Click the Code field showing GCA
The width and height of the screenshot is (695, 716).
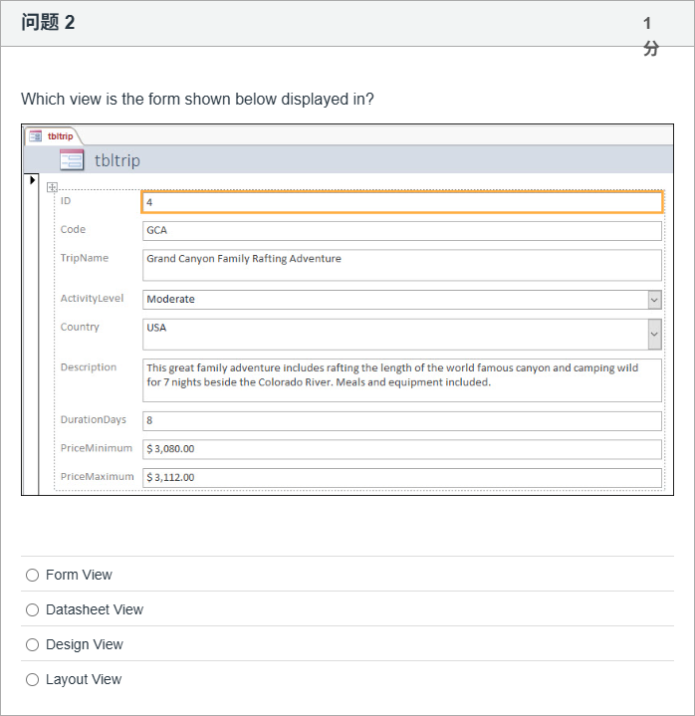point(401,230)
